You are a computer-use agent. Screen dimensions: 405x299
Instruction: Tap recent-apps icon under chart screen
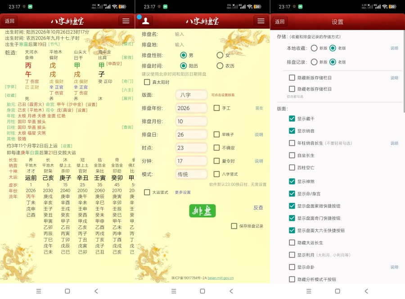[39, 291]
